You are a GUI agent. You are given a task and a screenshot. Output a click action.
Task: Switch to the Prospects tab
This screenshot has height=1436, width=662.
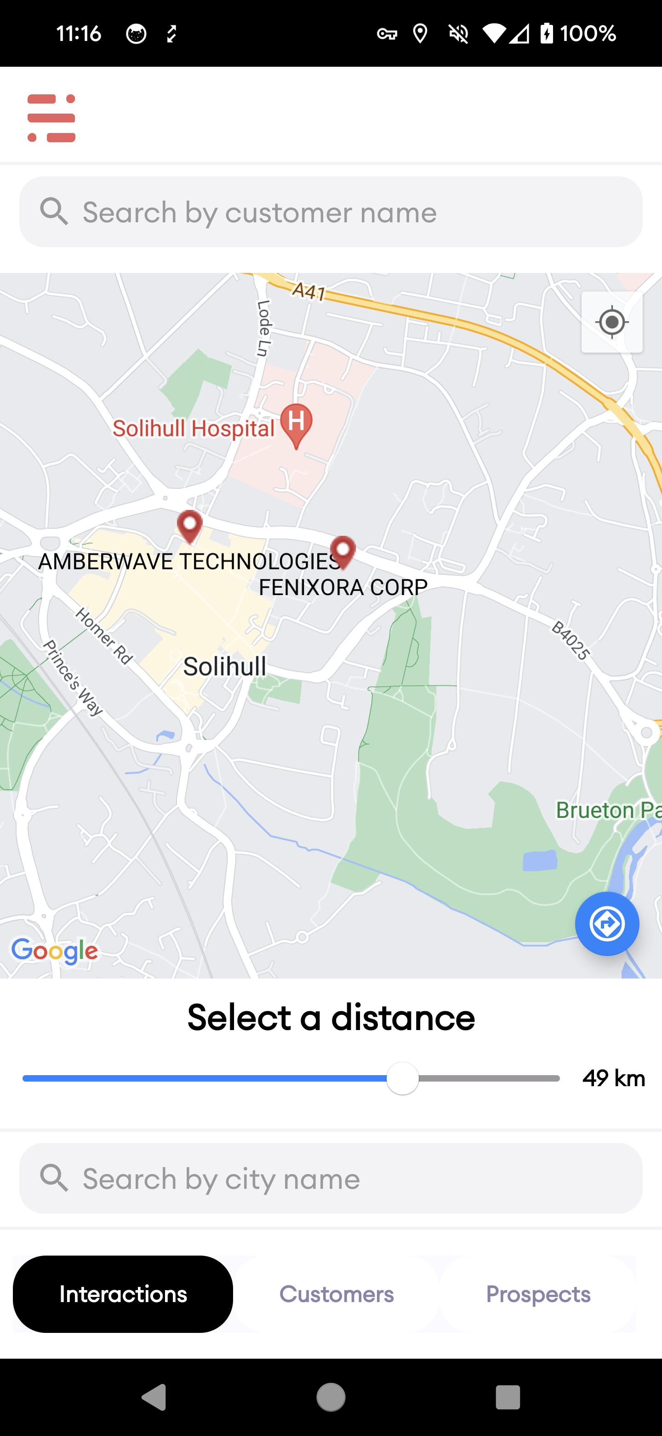[538, 1294]
